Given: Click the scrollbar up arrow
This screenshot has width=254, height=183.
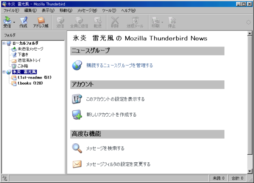Looking at the screenshot, I should pyautogui.click(x=250, y=33).
